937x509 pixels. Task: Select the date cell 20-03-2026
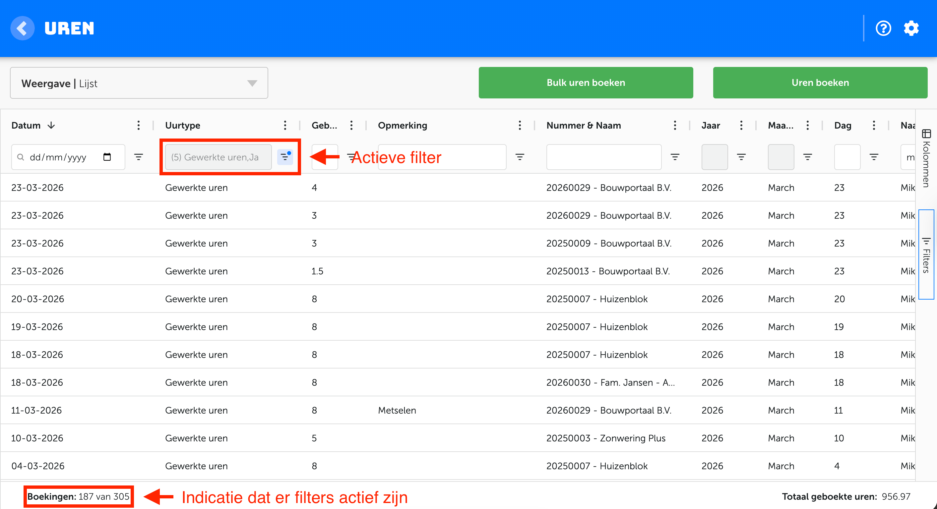click(x=37, y=299)
